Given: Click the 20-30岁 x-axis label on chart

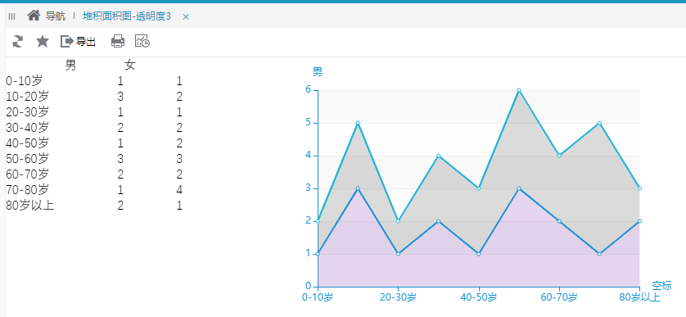Looking at the screenshot, I should 398,297.
